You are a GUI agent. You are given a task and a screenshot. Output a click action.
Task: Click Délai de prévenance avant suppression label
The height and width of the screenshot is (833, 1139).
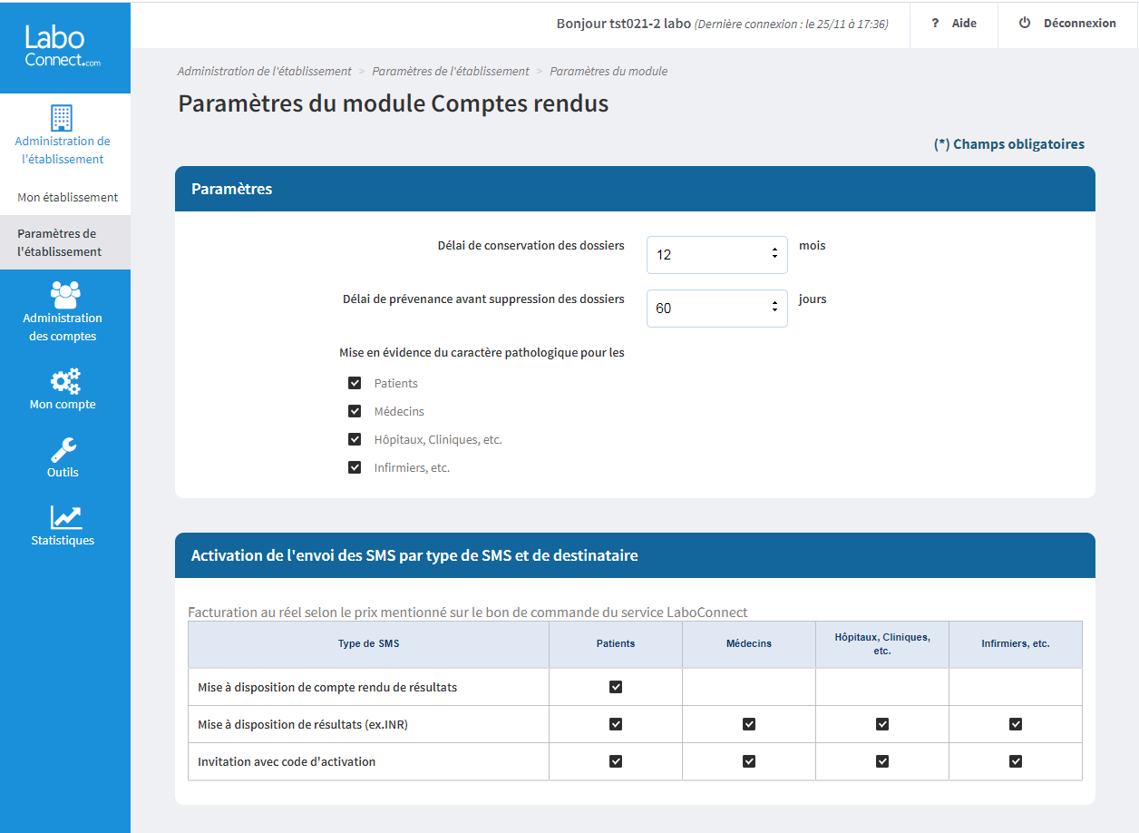point(483,299)
